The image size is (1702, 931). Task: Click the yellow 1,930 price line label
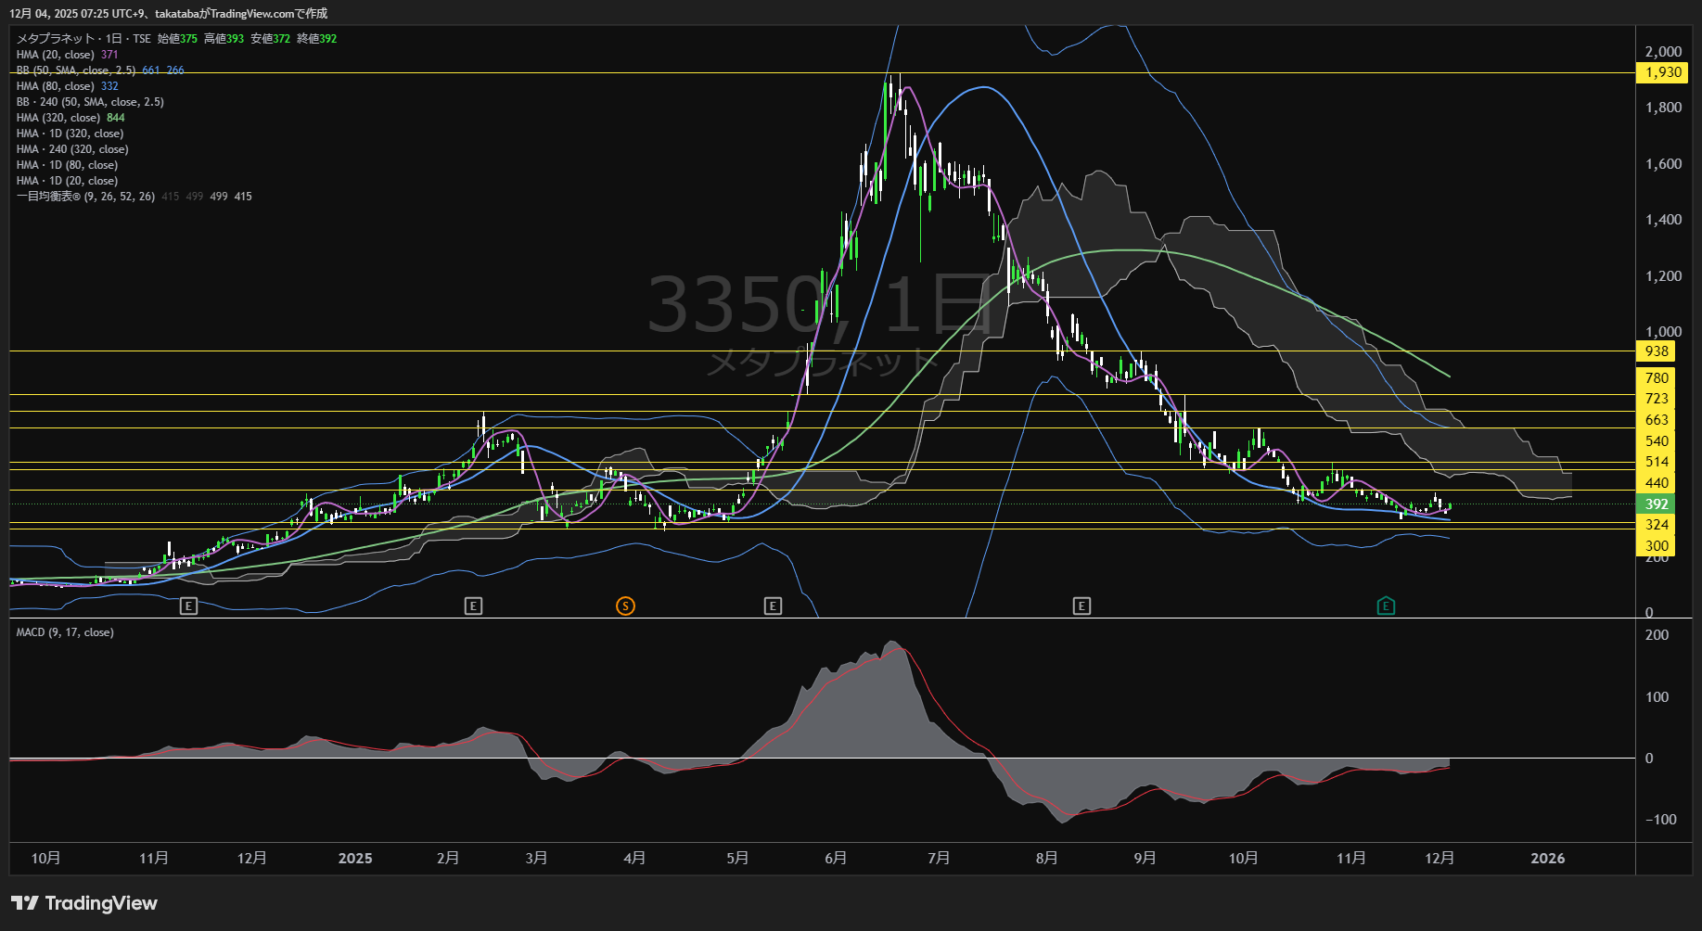pos(1662,72)
